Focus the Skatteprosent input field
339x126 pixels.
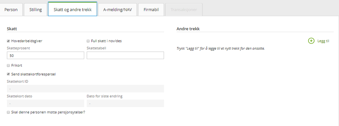point(45,55)
